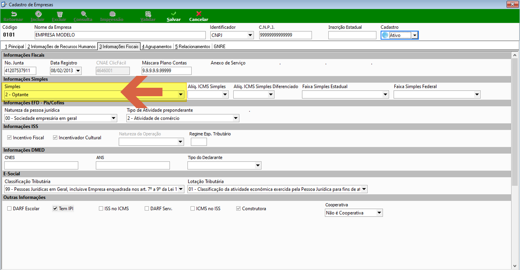This screenshot has height=270, width=520.
Task: Enable the ISS no ICMS checkbox
Action: (x=101, y=209)
